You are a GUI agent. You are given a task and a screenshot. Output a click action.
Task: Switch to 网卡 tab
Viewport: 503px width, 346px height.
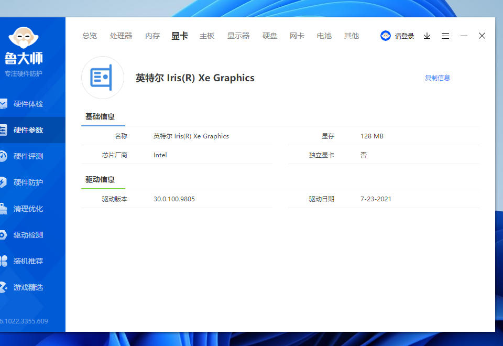(x=297, y=36)
